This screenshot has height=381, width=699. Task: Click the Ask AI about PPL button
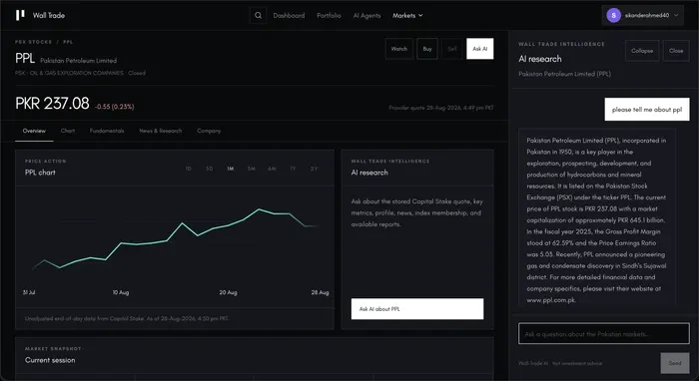coord(417,309)
